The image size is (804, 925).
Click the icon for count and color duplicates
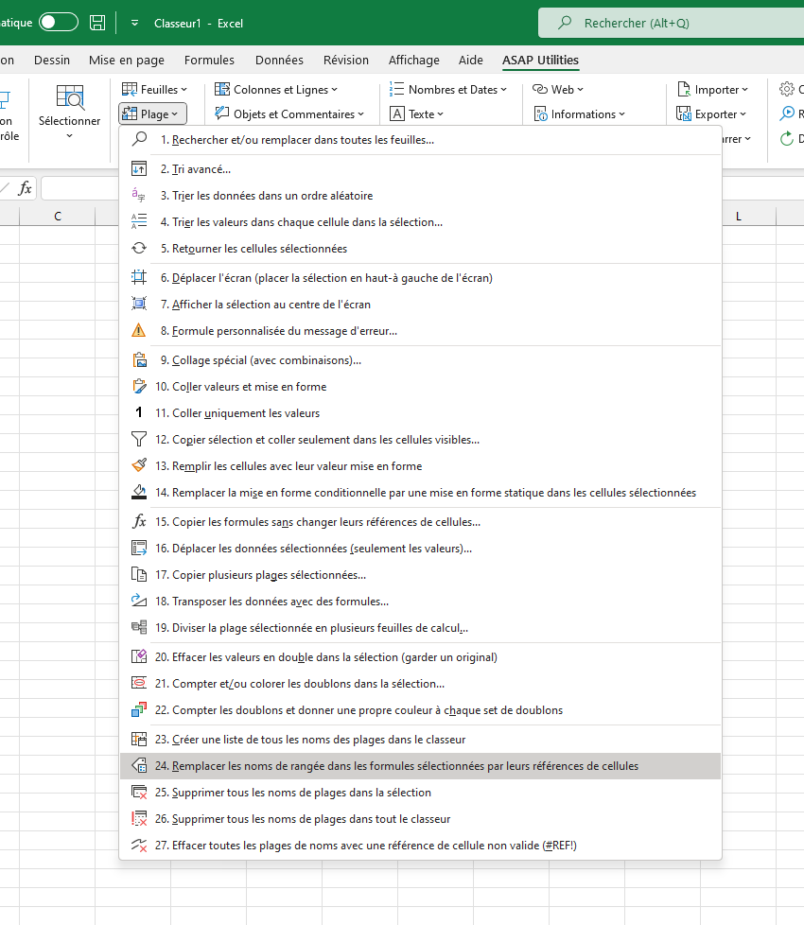(x=139, y=683)
